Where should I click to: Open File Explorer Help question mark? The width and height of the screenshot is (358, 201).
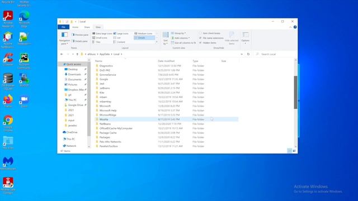pyautogui.click(x=295, y=27)
